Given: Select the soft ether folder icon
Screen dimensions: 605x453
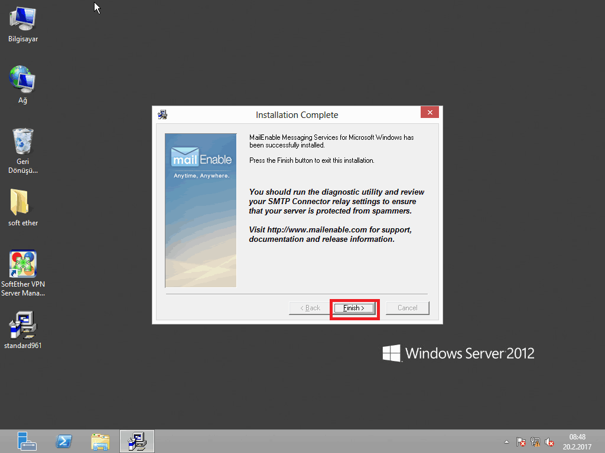Looking at the screenshot, I should [x=23, y=208].
